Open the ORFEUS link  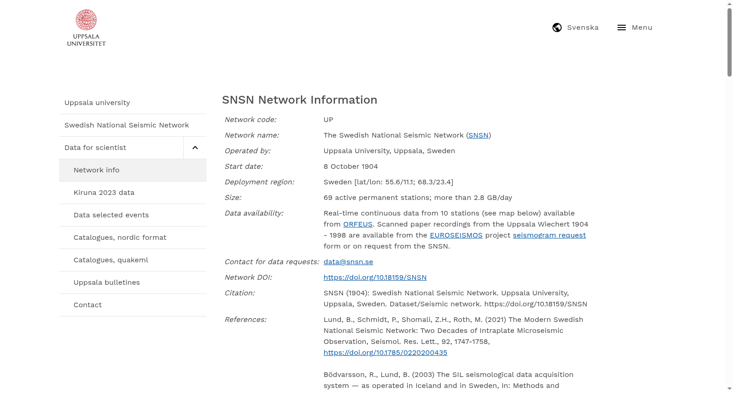click(x=358, y=224)
